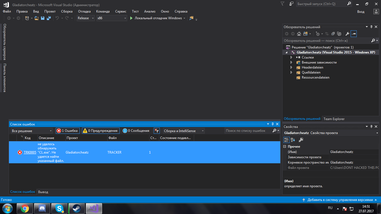The height and width of the screenshot is (214, 381).
Task: Switch to the Team Explorer tab
Action: click(x=334, y=119)
